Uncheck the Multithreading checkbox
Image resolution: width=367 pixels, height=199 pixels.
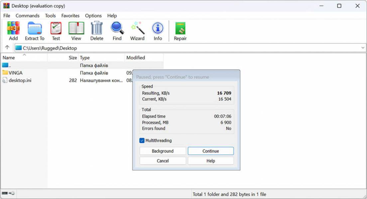coord(142,140)
